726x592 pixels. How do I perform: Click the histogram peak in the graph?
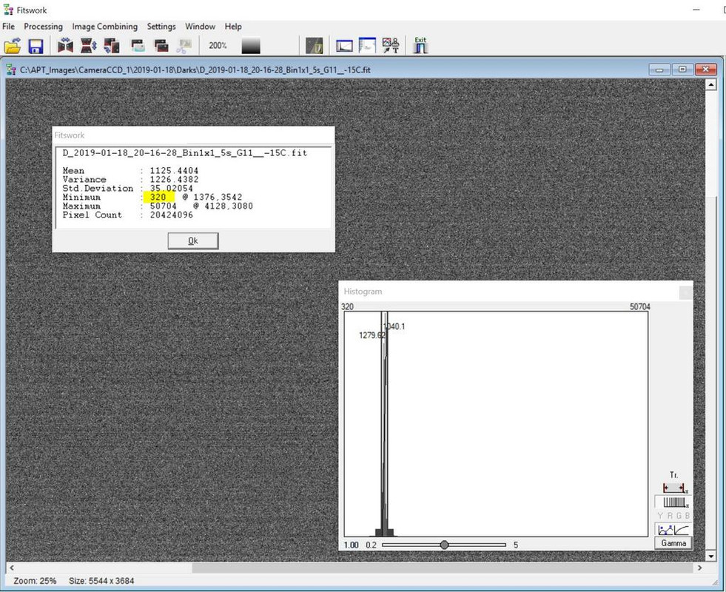[384, 423]
